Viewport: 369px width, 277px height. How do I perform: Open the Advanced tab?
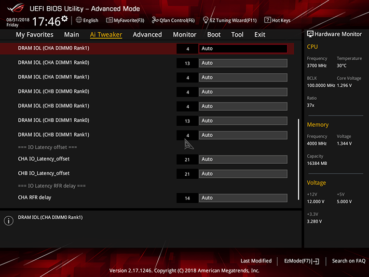point(147,35)
